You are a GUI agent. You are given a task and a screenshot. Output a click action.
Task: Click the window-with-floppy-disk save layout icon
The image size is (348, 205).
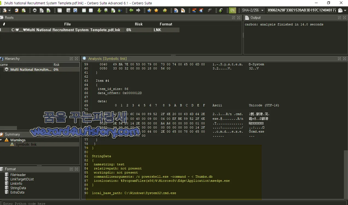pyautogui.click(x=68, y=10)
